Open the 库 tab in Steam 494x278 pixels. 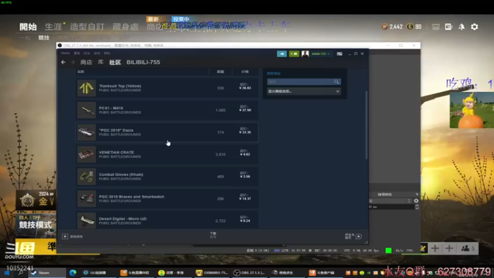coord(101,62)
